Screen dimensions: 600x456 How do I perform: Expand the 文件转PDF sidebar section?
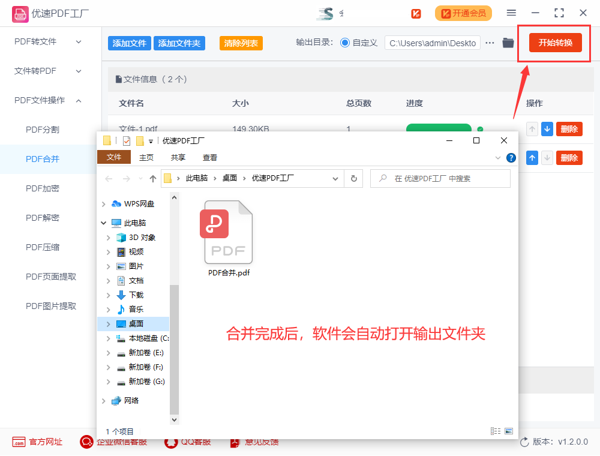click(79, 71)
